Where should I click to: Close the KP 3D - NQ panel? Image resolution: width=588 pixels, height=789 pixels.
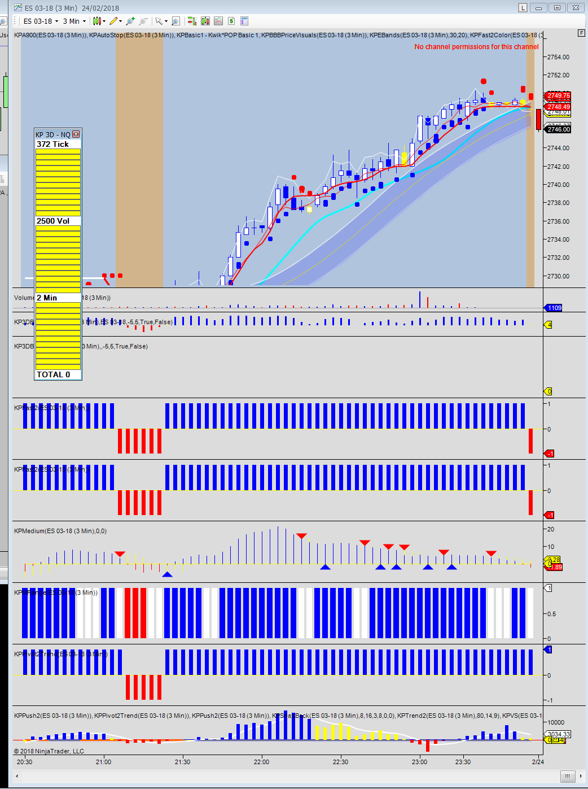point(76,134)
